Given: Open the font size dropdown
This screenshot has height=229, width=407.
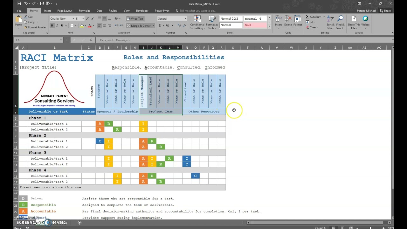Looking at the screenshot, I should [83, 19].
